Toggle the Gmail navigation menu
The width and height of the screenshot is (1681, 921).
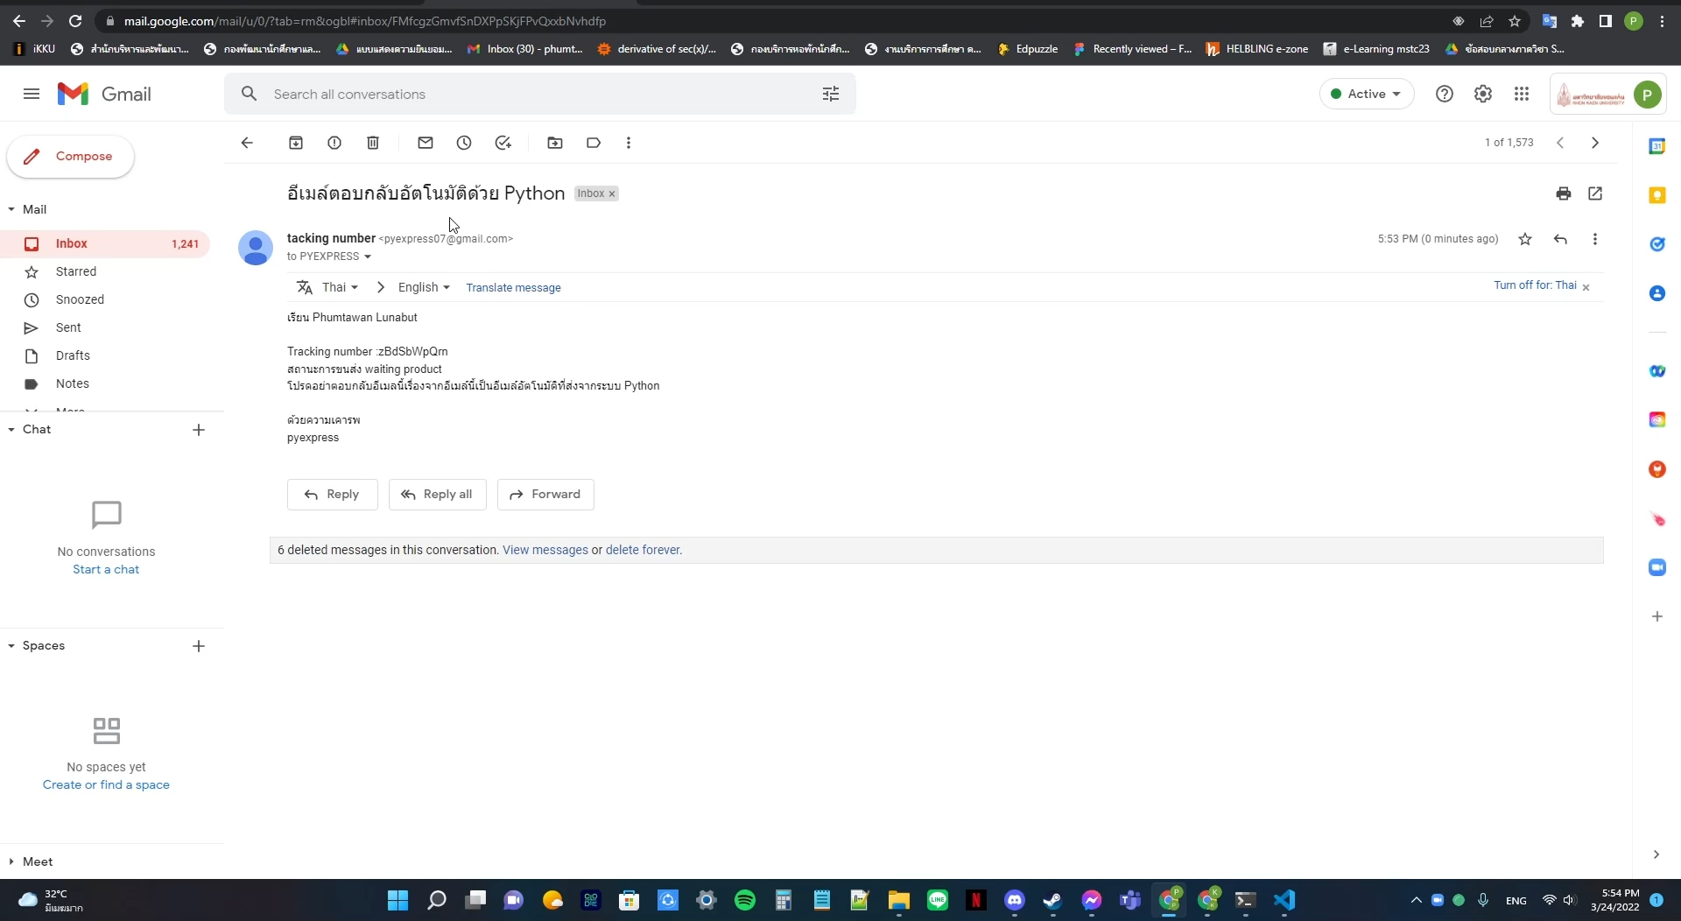(31, 94)
